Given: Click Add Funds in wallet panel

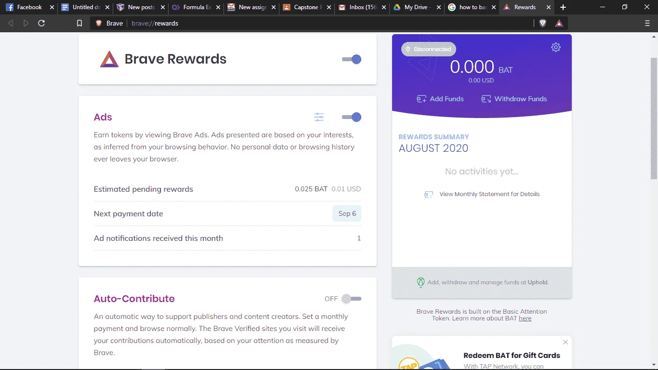Looking at the screenshot, I should pyautogui.click(x=440, y=99).
